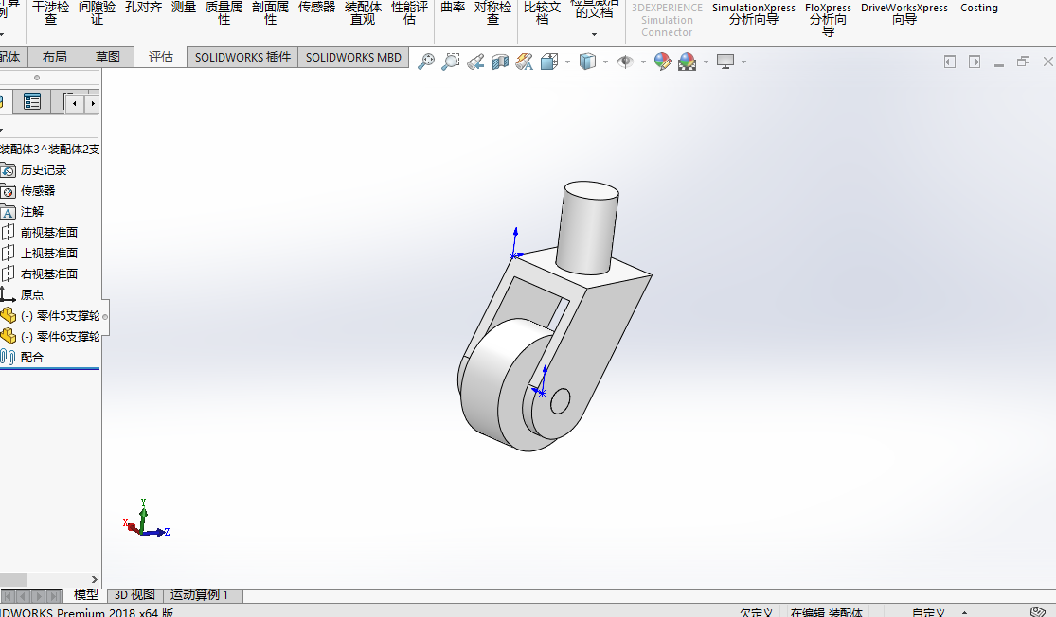Image resolution: width=1056 pixels, height=617 pixels.
Task: Open DriveWorksXpress 向导
Action: point(904,13)
